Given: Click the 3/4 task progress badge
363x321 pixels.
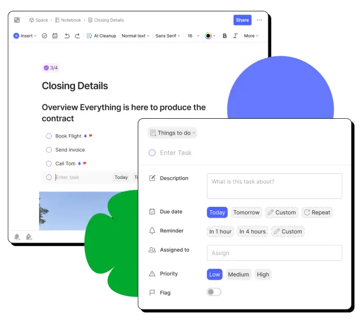Looking at the screenshot, I should pos(50,68).
